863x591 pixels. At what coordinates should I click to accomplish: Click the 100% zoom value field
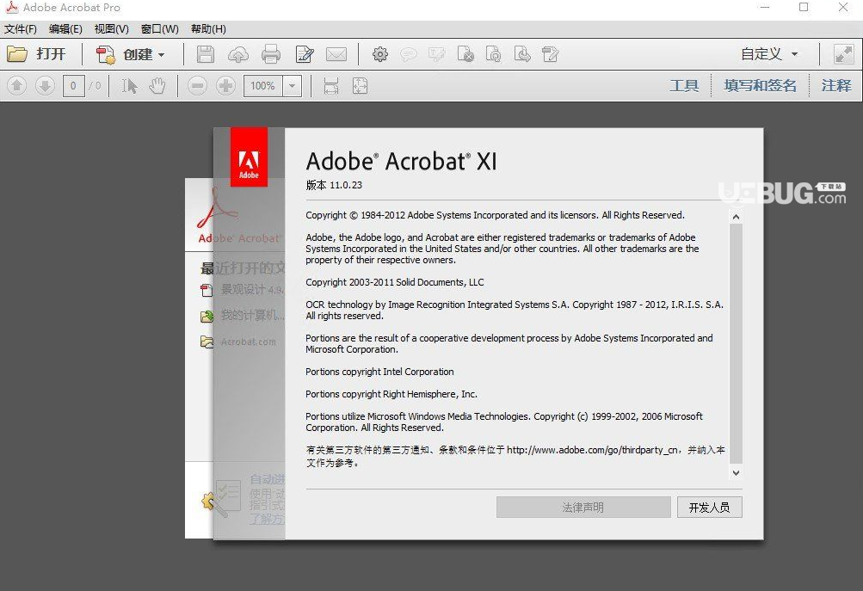point(263,86)
